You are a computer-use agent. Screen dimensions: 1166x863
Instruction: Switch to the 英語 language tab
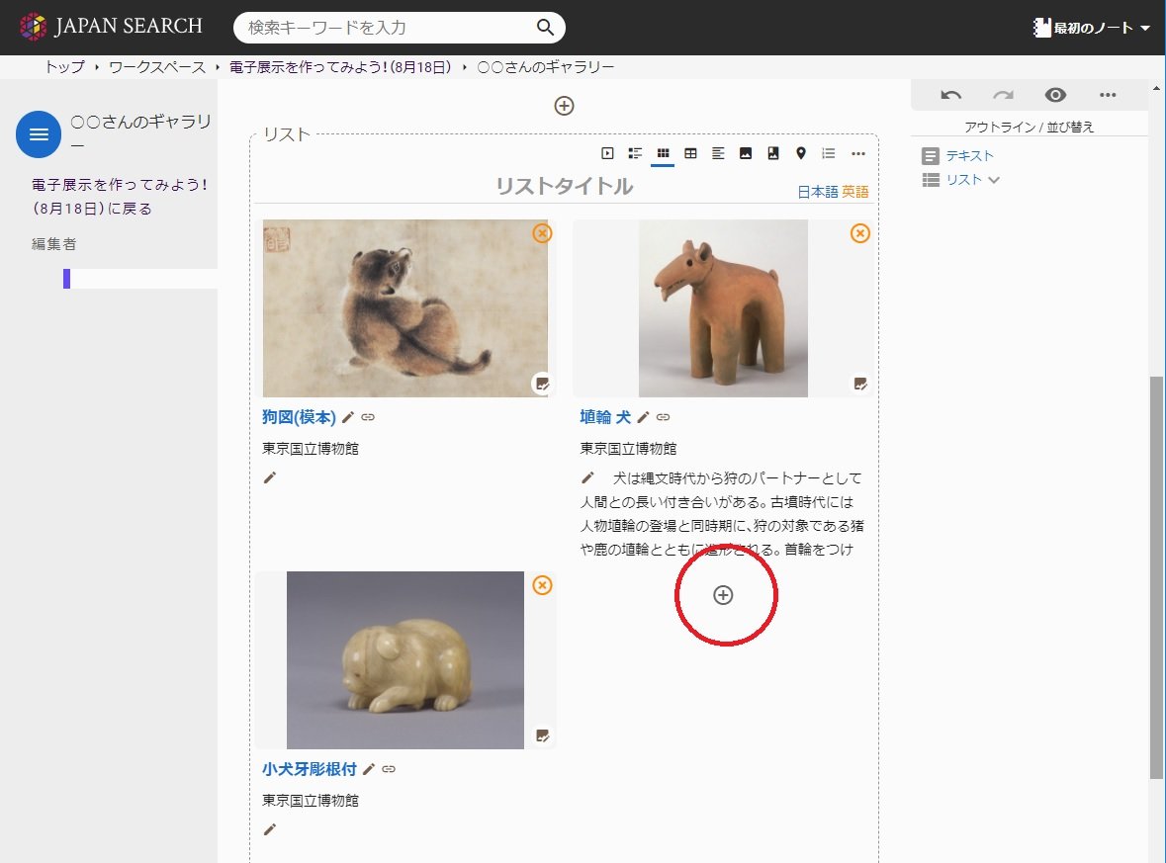click(855, 192)
